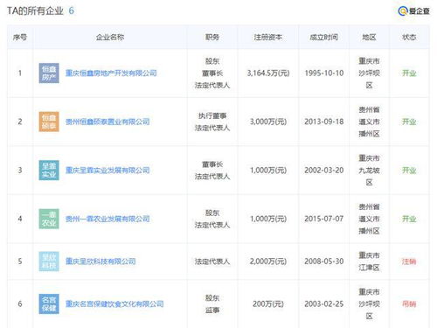Click the company count number 6 in title
This screenshot has width=437, height=328.
point(71,10)
